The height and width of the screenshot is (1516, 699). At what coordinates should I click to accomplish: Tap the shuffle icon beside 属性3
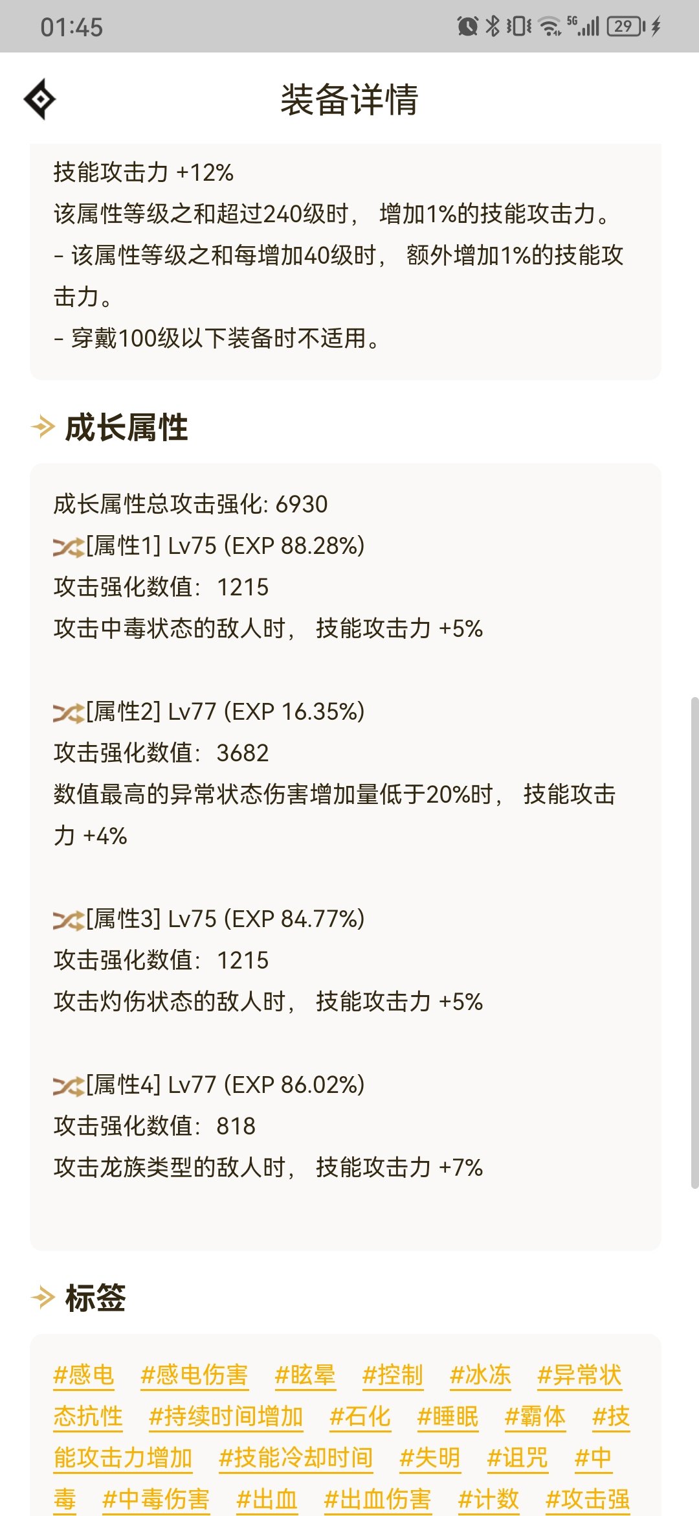pyautogui.click(x=69, y=921)
